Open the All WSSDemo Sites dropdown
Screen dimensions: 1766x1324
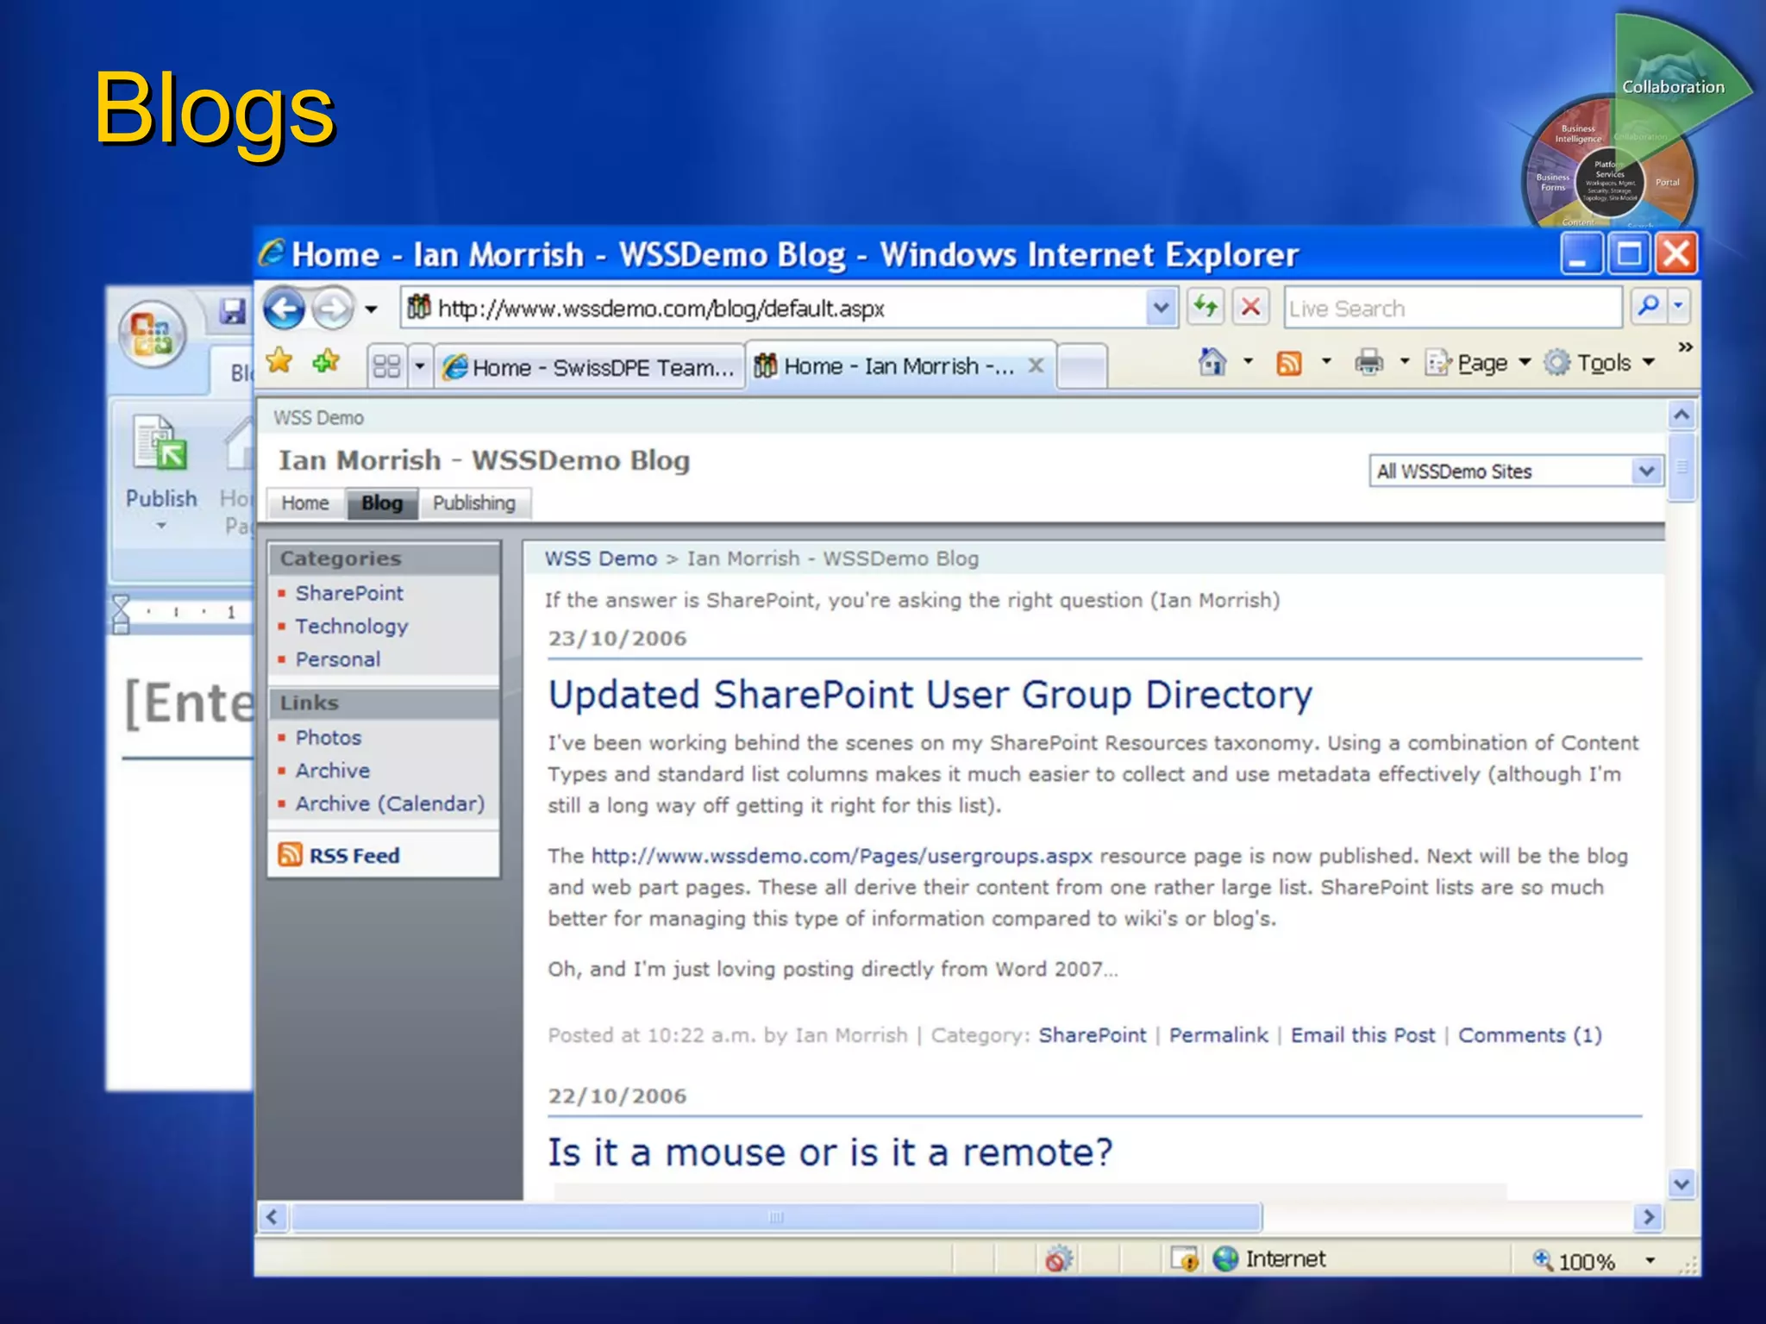click(1645, 472)
